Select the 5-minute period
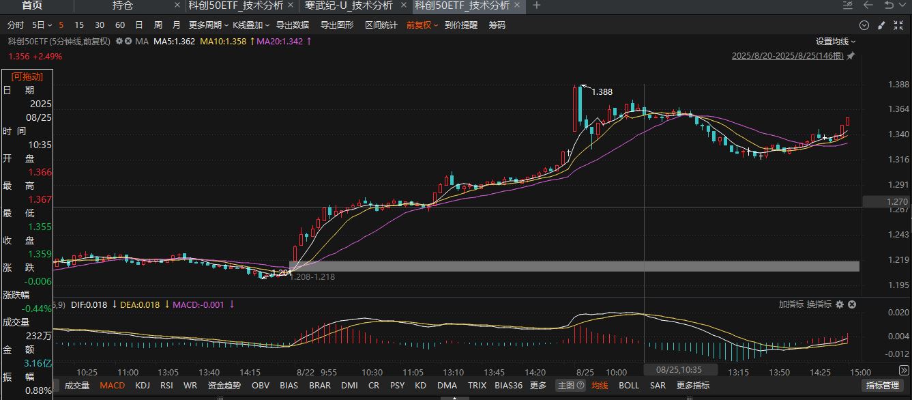The height and width of the screenshot is (400, 912). pyautogui.click(x=61, y=25)
